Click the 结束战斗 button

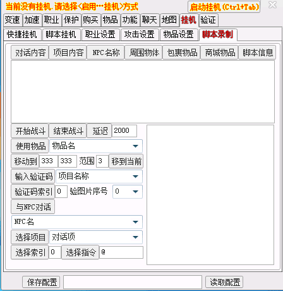coord(68,131)
